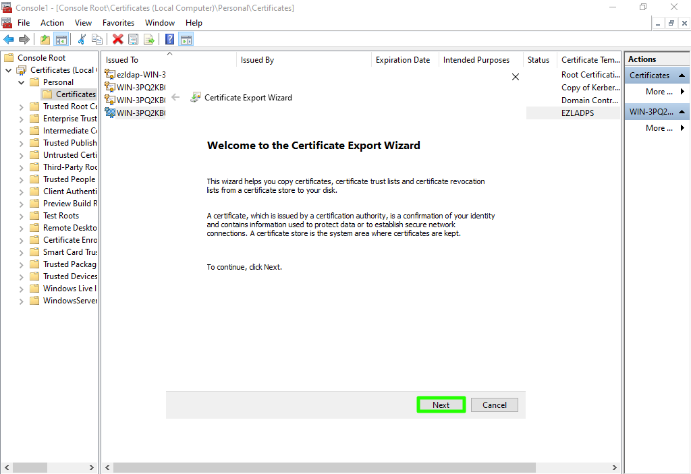Image resolution: width=691 pixels, height=474 pixels.
Task: Click the red Delete X icon
Action: (x=117, y=40)
